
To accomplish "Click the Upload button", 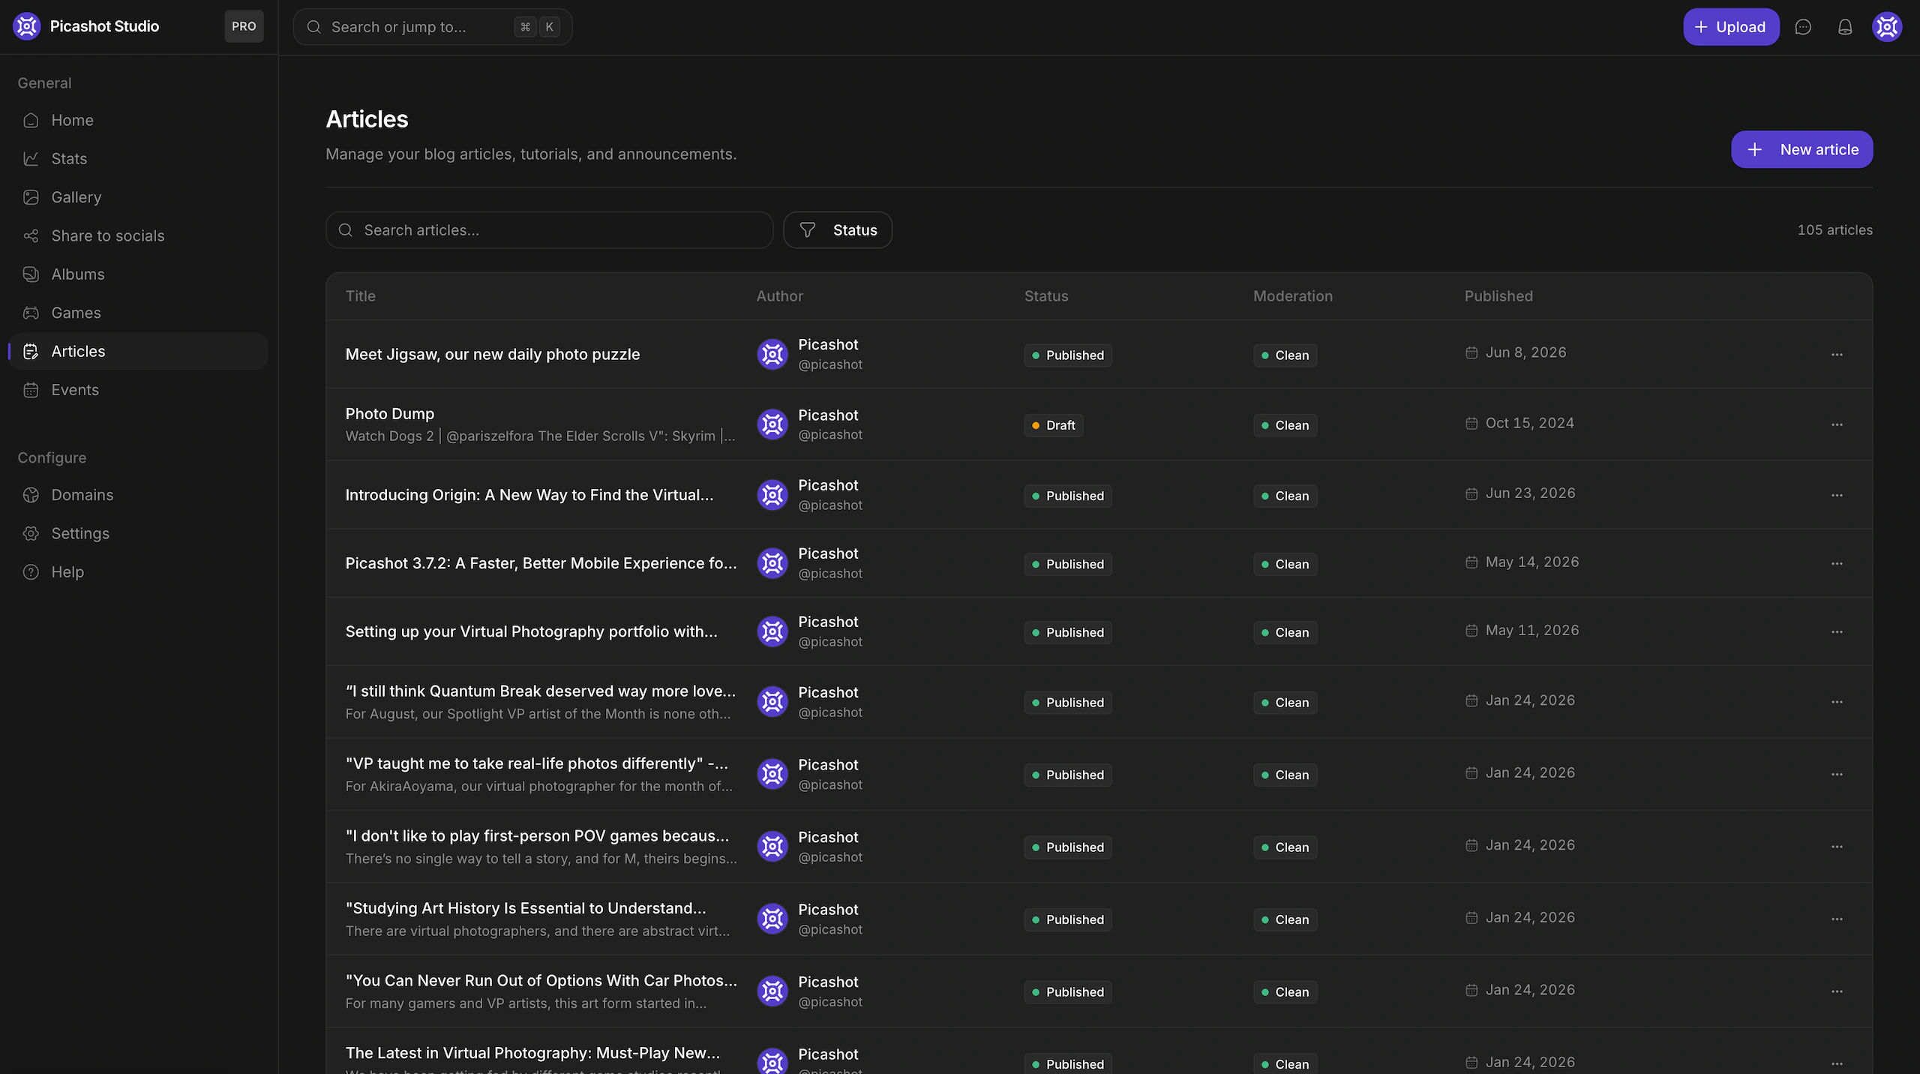I will [1731, 27].
